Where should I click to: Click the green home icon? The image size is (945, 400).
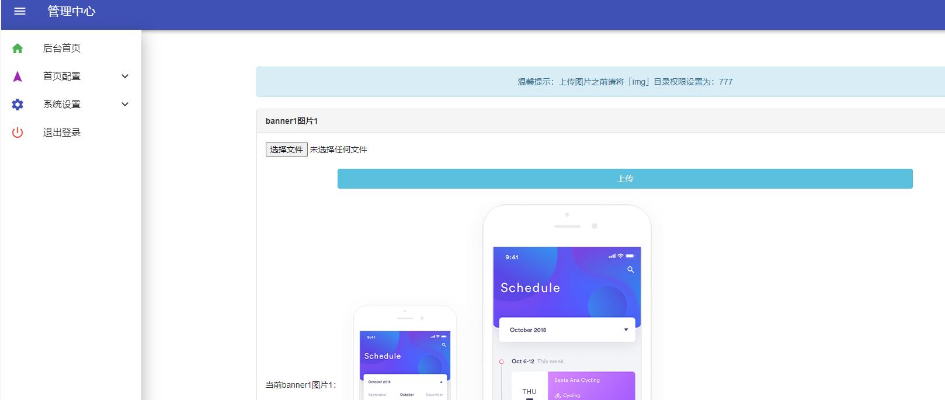tap(18, 48)
